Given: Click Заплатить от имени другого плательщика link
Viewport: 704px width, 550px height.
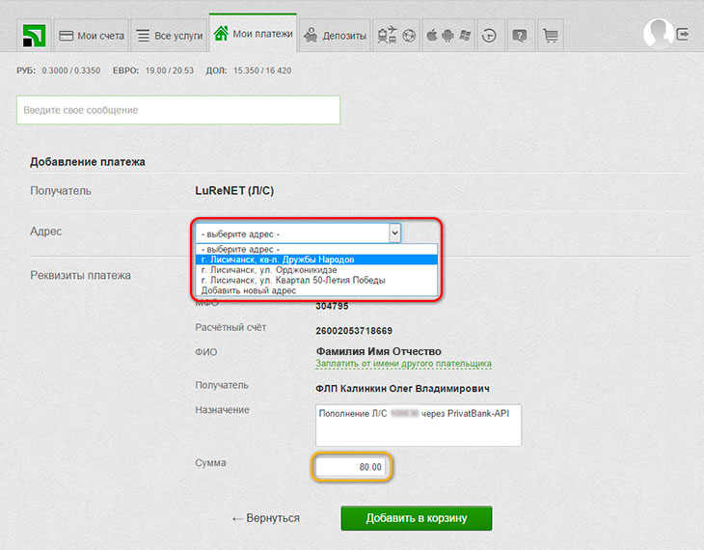Looking at the screenshot, I should click(x=404, y=363).
